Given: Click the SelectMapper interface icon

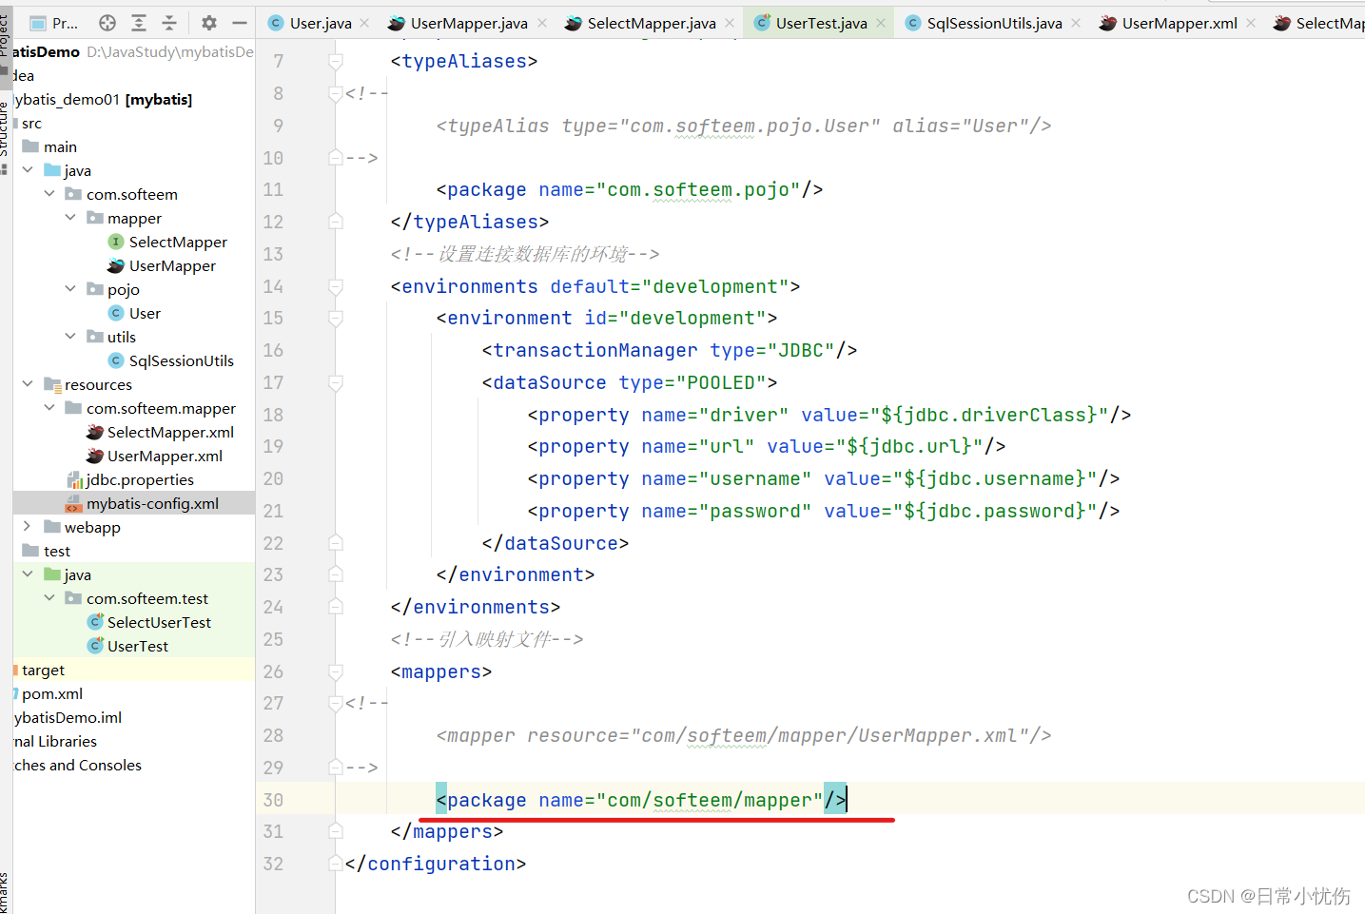Looking at the screenshot, I should pyautogui.click(x=116, y=242).
